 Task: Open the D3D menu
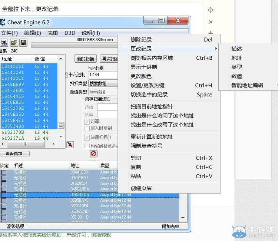coord(70,33)
